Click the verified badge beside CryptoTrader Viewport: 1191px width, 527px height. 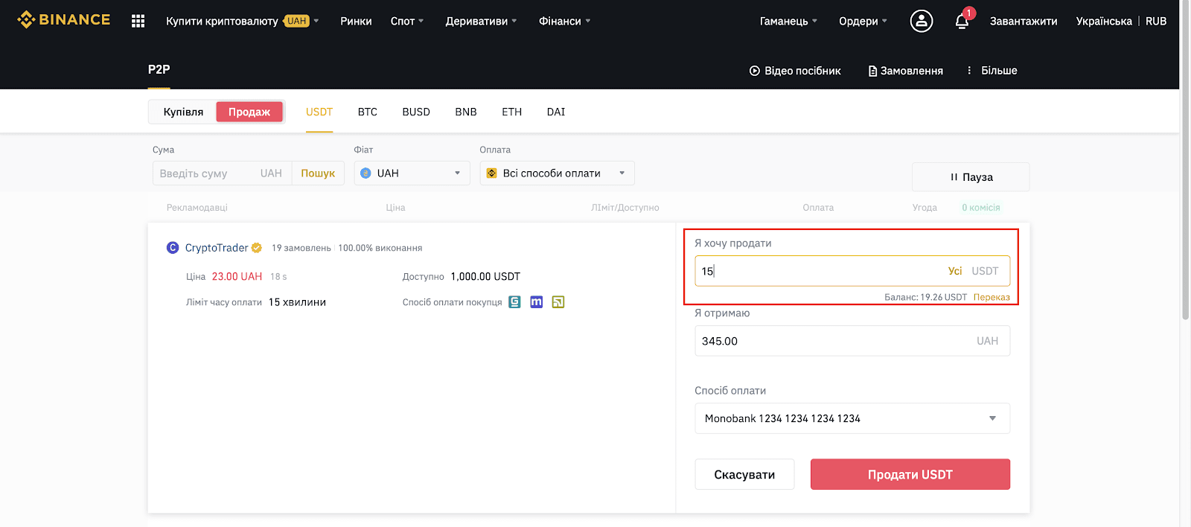pyautogui.click(x=257, y=248)
